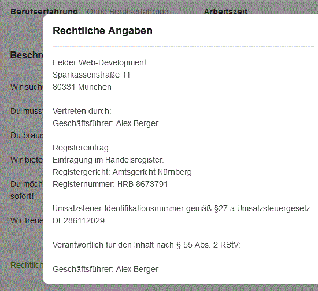This screenshot has width=318, height=291.
Task: Click Registergericht: Amtsgericht Nürnberg line
Action: tap(122, 172)
